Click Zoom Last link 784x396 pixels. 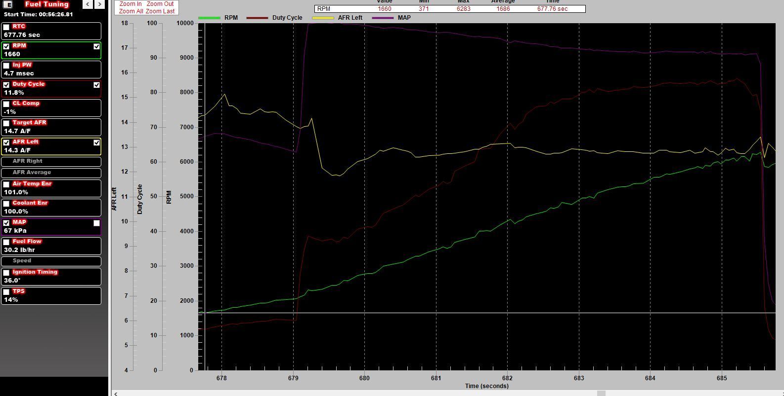[160, 11]
